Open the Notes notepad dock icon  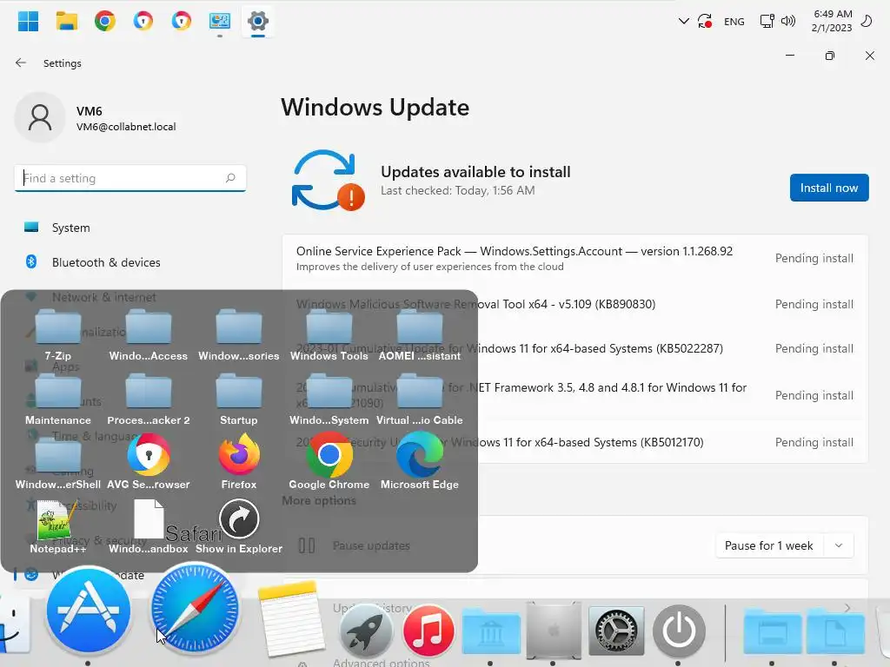tap(290, 618)
